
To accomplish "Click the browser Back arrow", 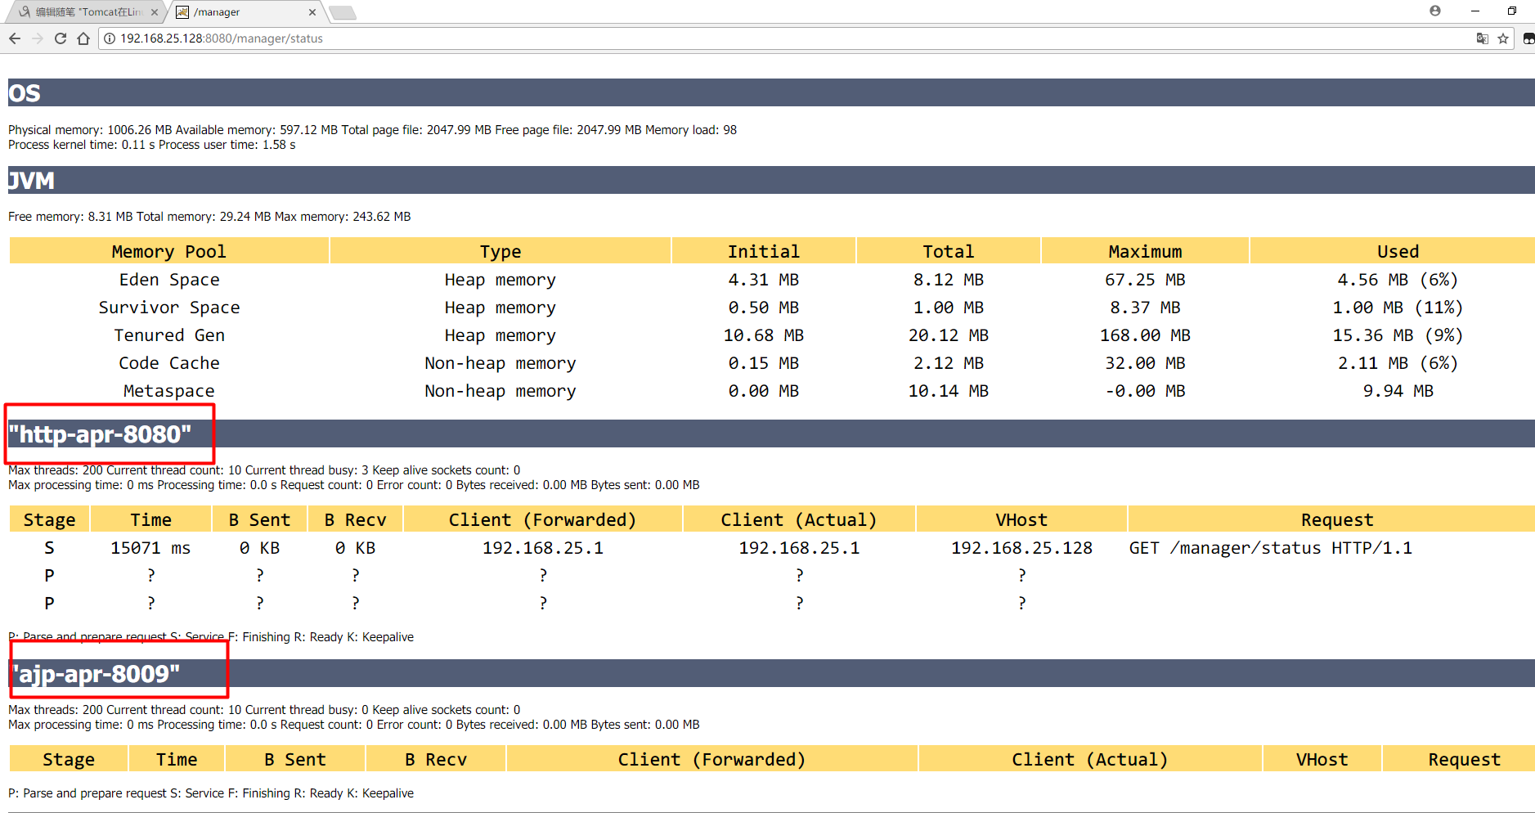I will coord(15,38).
